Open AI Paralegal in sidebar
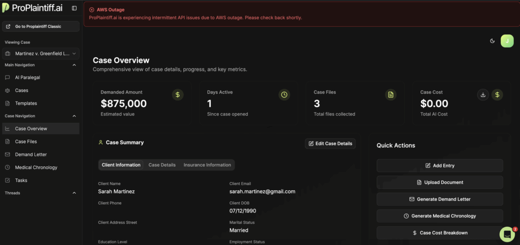Screen dimensions: 520x245 27,78
